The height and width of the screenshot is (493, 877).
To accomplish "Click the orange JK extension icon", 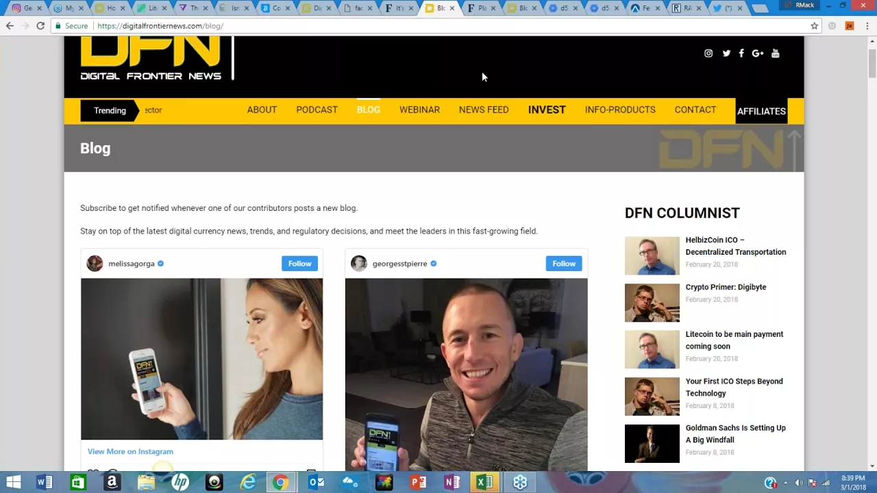I will 850,26.
